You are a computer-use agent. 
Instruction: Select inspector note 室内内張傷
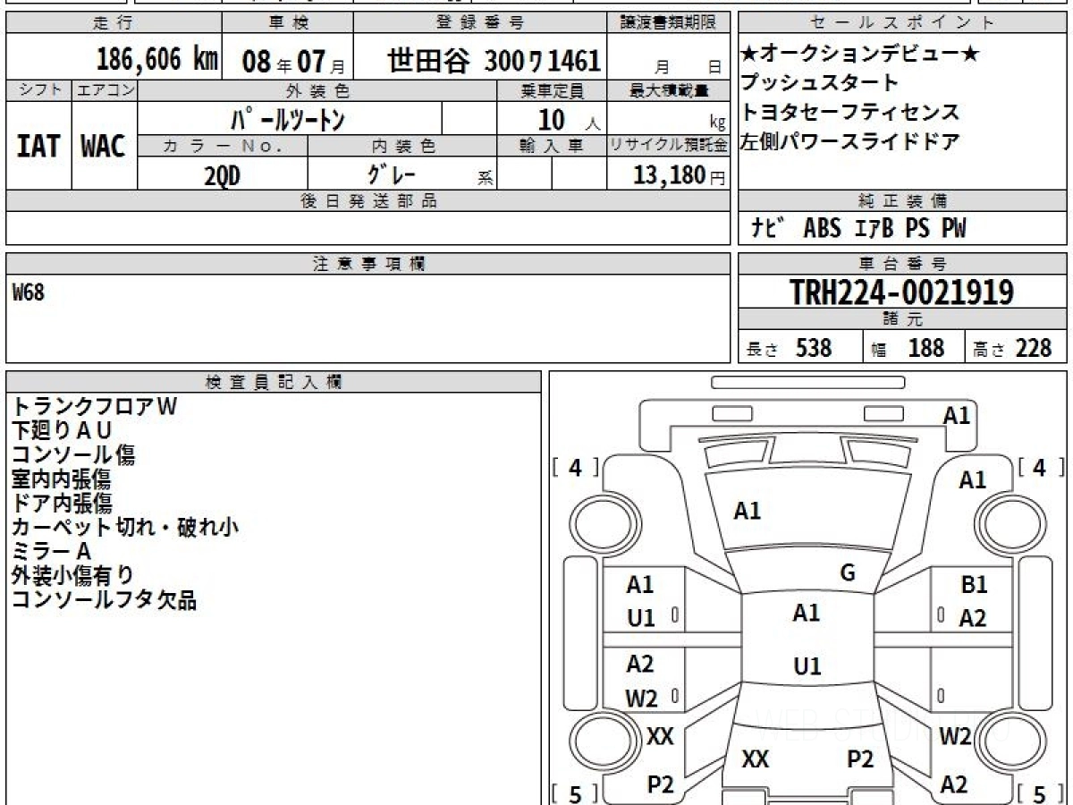coord(62,479)
